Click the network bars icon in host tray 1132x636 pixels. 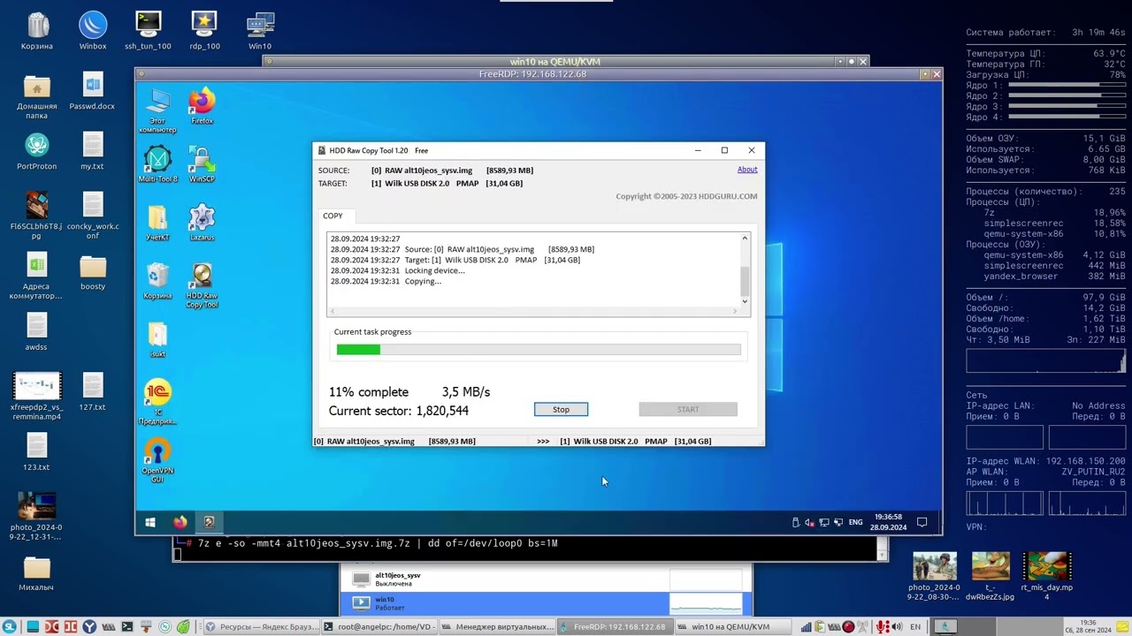(x=807, y=627)
